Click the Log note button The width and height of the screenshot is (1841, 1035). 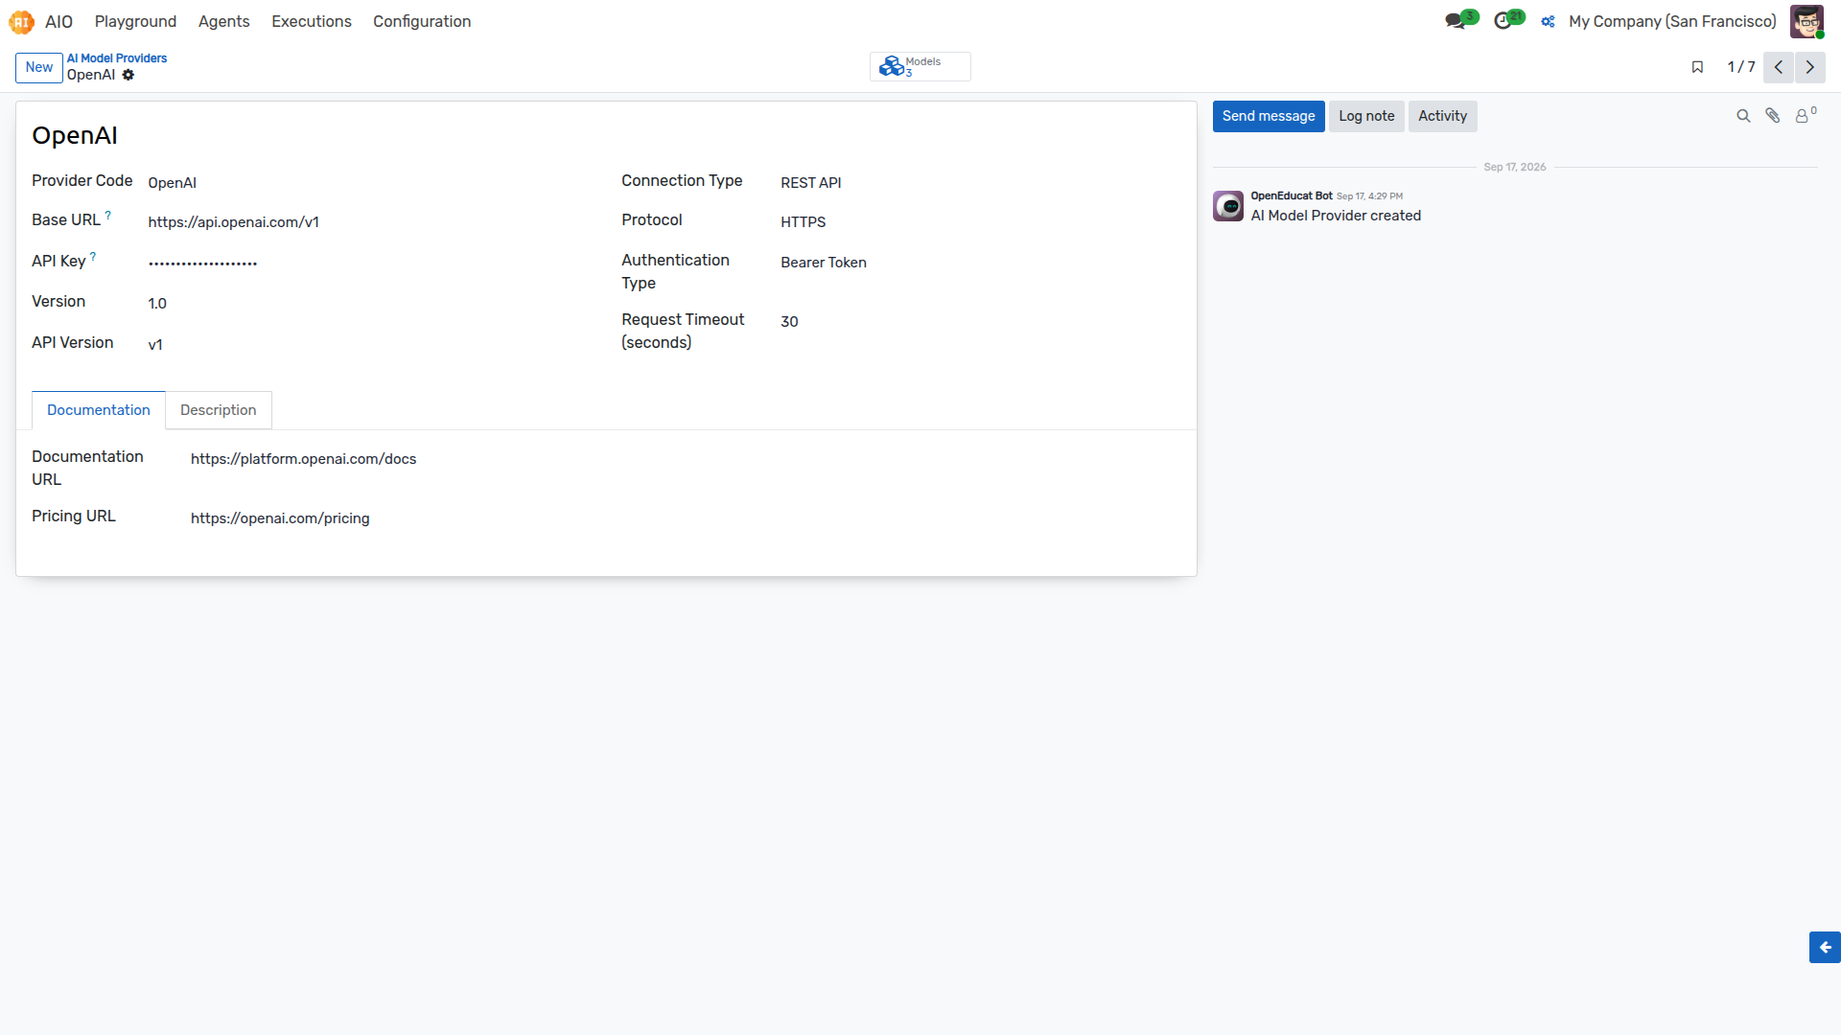click(1366, 116)
